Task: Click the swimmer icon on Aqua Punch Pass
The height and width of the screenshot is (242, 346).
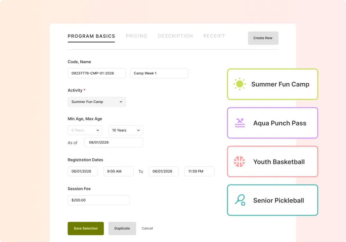Action: [239, 123]
